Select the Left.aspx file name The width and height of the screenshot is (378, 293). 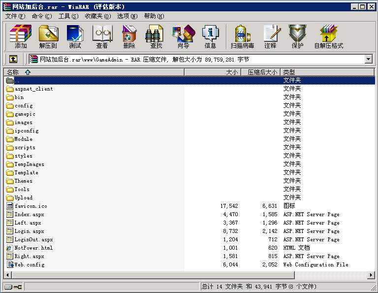(x=28, y=223)
